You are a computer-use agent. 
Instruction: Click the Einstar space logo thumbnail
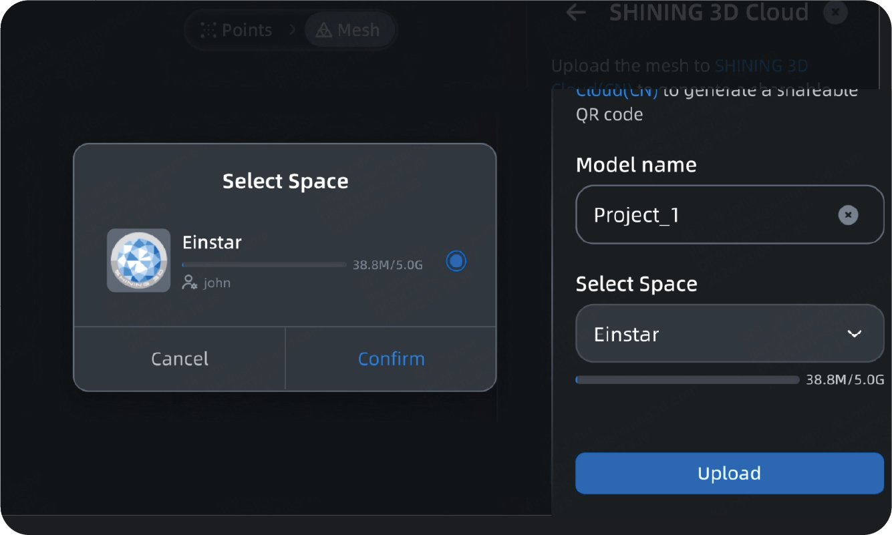(x=138, y=261)
